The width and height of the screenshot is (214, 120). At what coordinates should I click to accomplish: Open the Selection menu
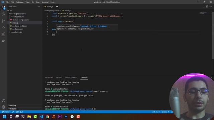(x=20, y=2)
